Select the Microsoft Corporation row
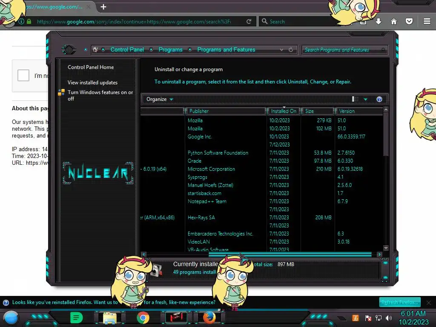The width and height of the screenshot is (436, 327). [261, 169]
